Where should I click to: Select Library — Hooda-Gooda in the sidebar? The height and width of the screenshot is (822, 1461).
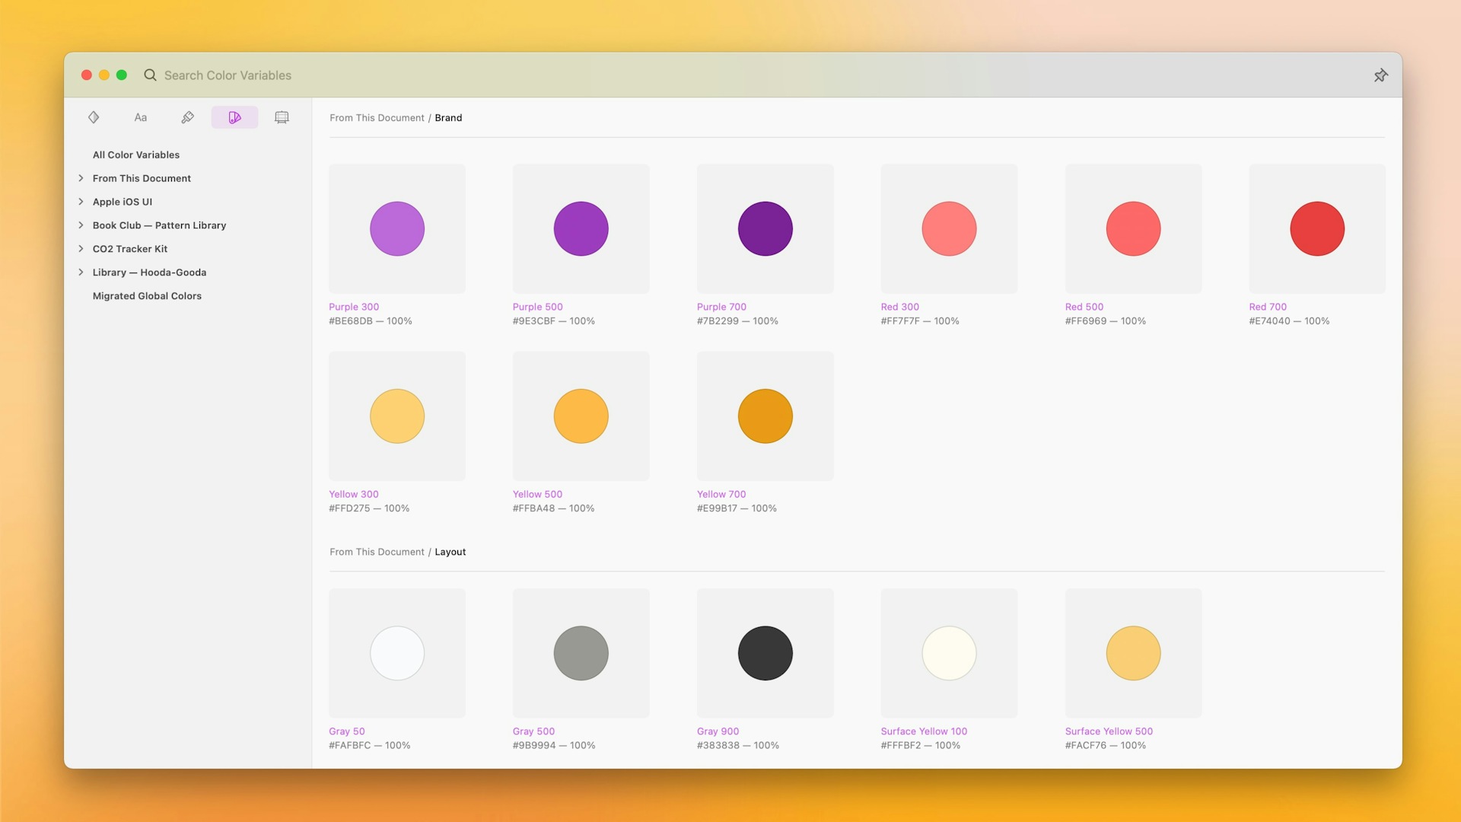click(x=149, y=272)
